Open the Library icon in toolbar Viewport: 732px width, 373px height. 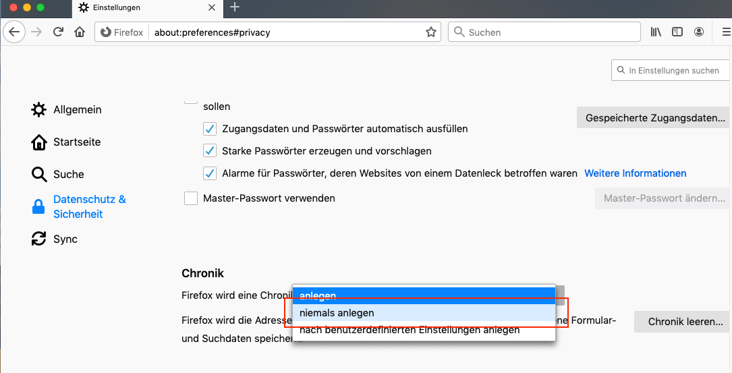pyautogui.click(x=656, y=32)
